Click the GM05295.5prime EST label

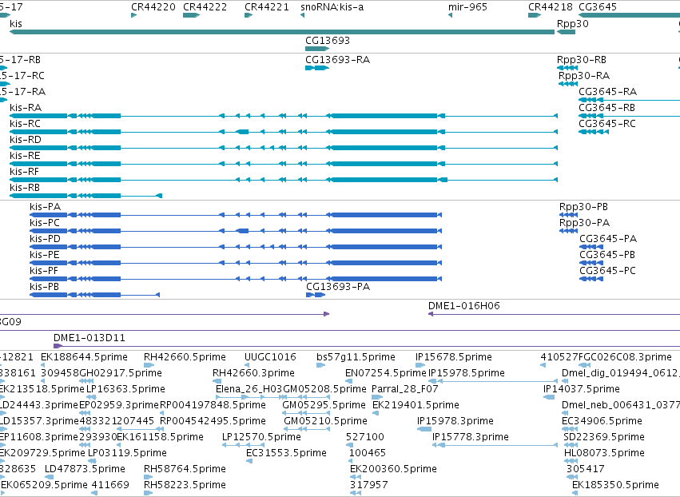coord(324,405)
